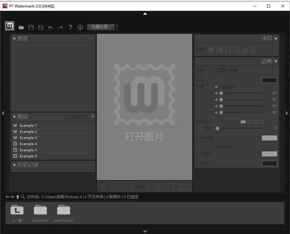
Task: Zoom in with the plus icon below canvas
Action: (177, 187)
